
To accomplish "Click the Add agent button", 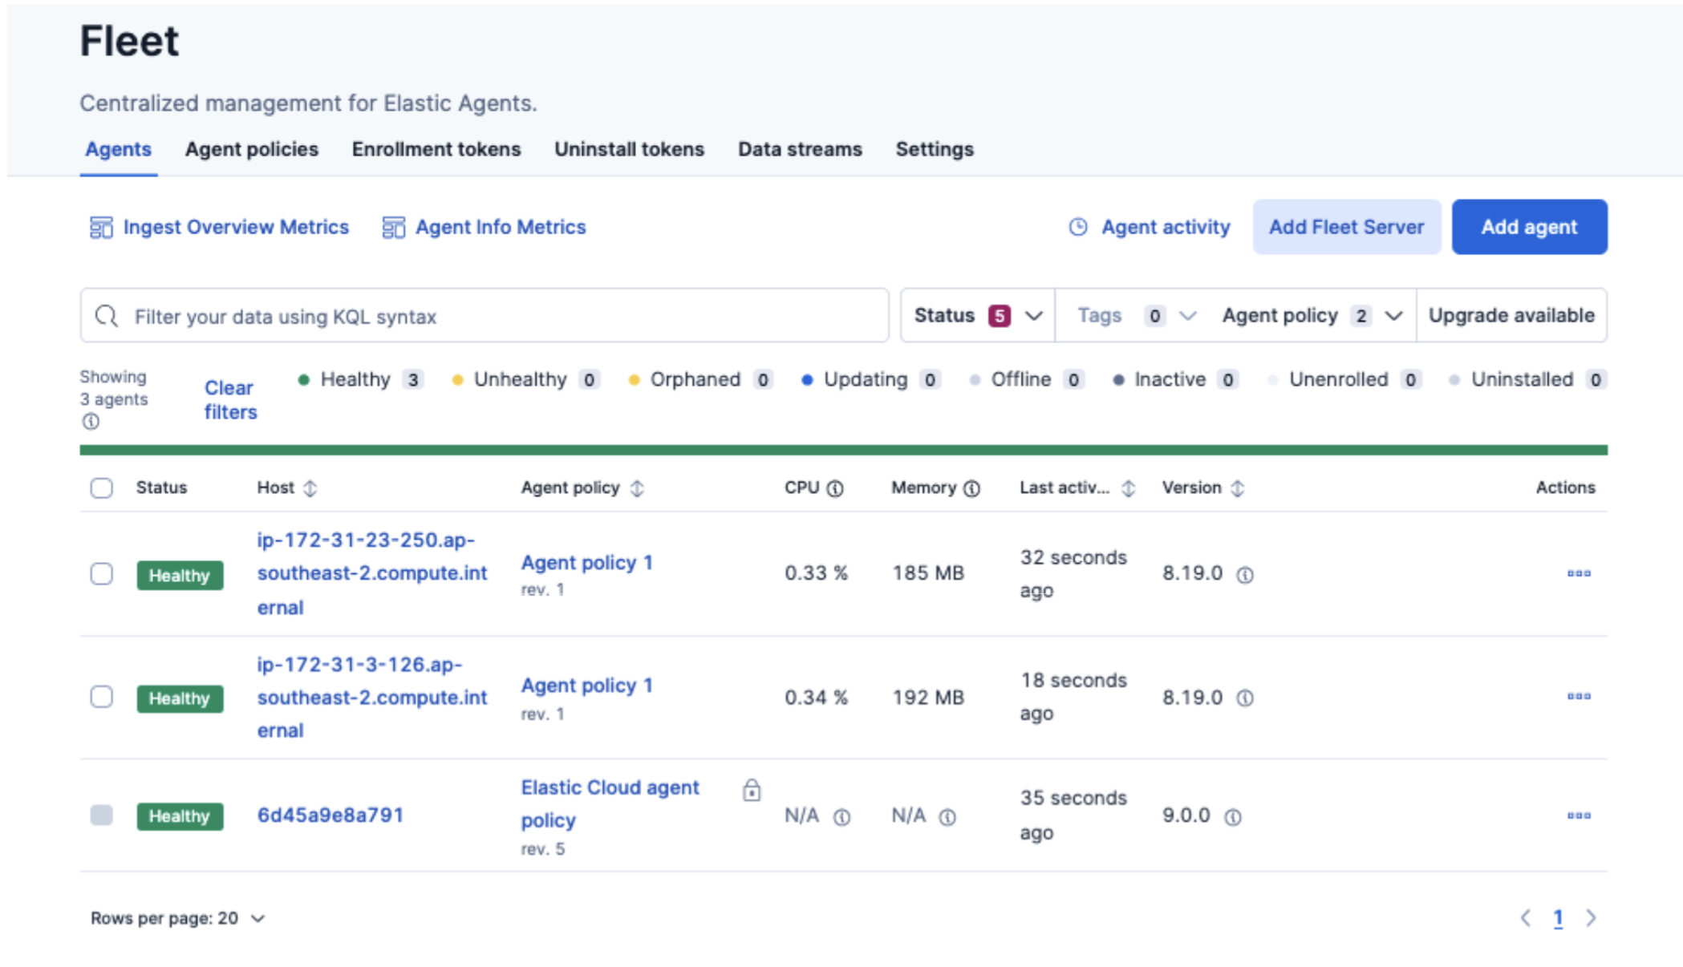I will pyautogui.click(x=1528, y=227).
